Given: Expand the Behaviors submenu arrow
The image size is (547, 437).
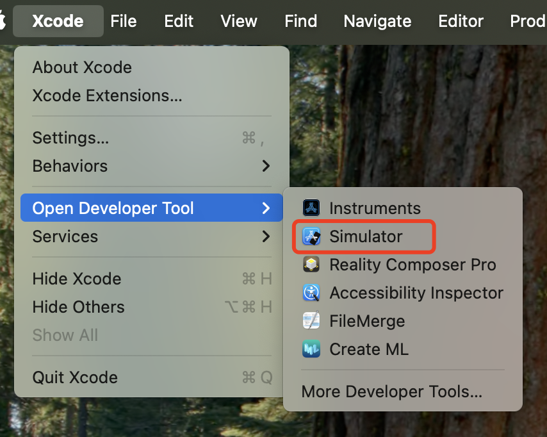Looking at the screenshot, I should pos(266,166).
